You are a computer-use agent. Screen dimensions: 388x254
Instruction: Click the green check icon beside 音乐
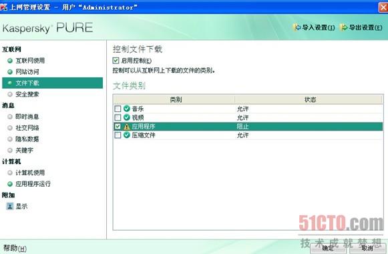point(127,109)
